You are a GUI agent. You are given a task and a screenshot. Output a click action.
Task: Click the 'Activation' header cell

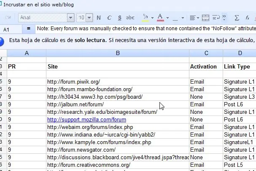click(206, 66)
